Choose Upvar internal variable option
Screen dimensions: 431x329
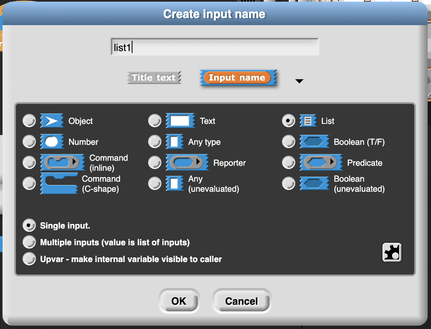click(29, 259)
